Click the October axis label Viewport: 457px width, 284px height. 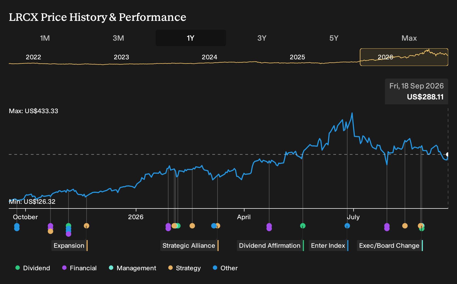point(25,217)
